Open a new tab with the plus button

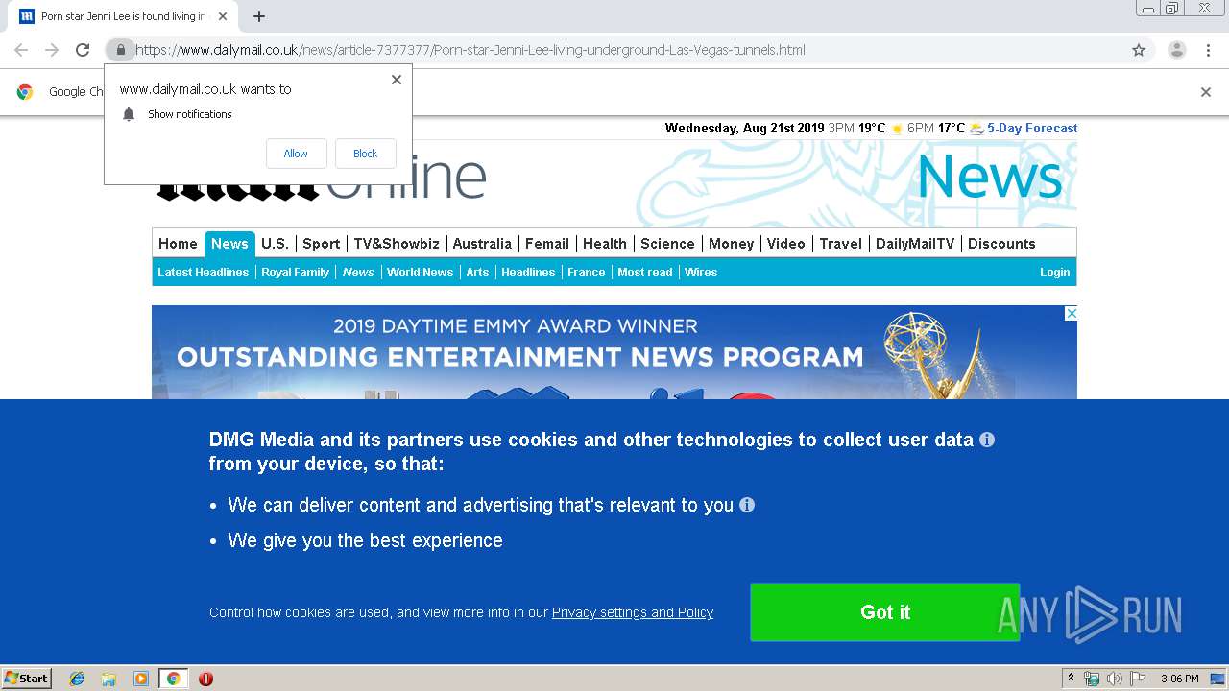[259, 16]
